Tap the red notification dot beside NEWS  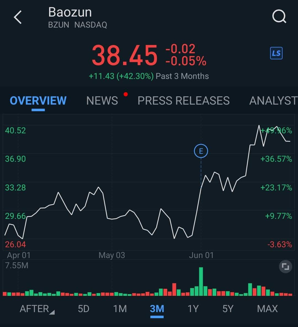126,94
